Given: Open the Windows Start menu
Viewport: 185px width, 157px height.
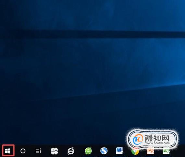Looking at the screenshot, I should tap(8, 151).
